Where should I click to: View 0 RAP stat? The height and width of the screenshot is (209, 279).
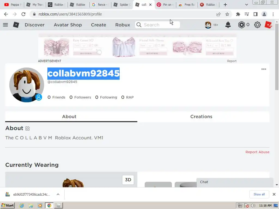pyautogui.click(x=127, y=97)
